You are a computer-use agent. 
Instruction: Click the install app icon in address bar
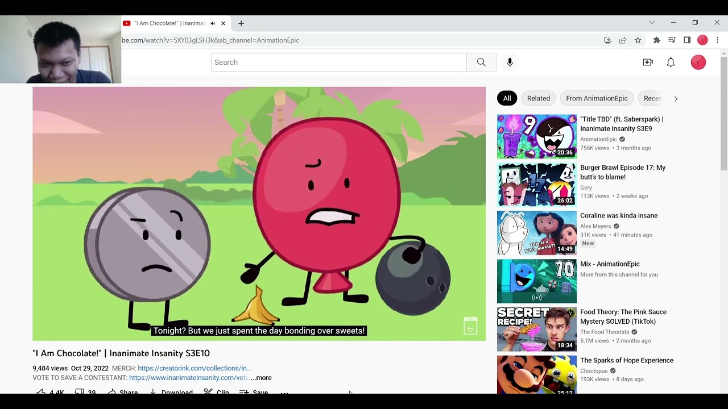click(607, 40)
